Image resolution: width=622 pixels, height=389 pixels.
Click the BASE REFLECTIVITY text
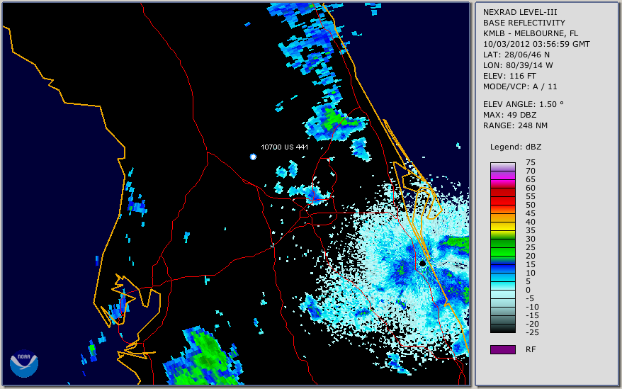tap(524, 23)
